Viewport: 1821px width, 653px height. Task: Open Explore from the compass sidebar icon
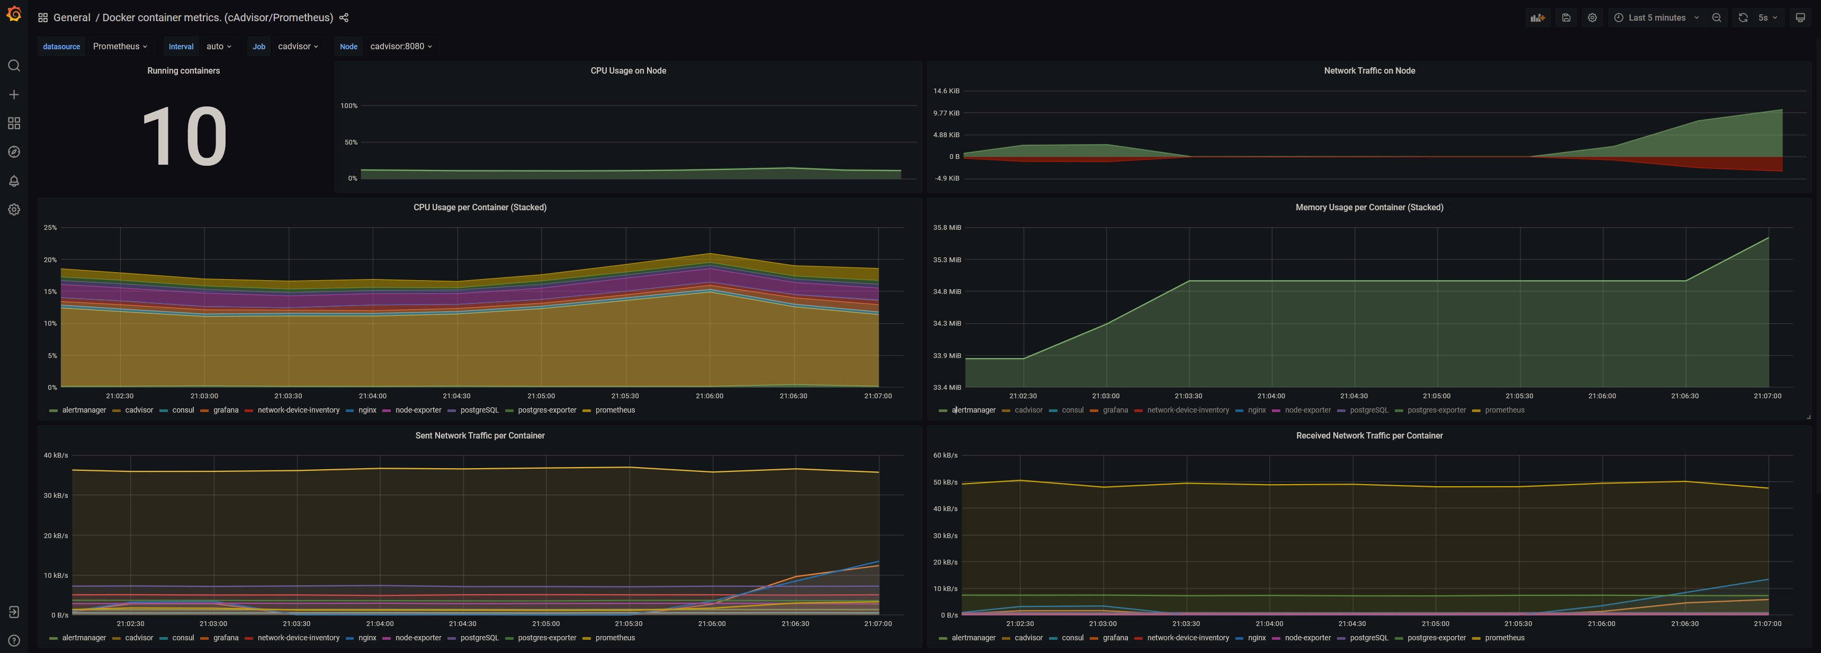pyautogui.click(x=13, y=152)
